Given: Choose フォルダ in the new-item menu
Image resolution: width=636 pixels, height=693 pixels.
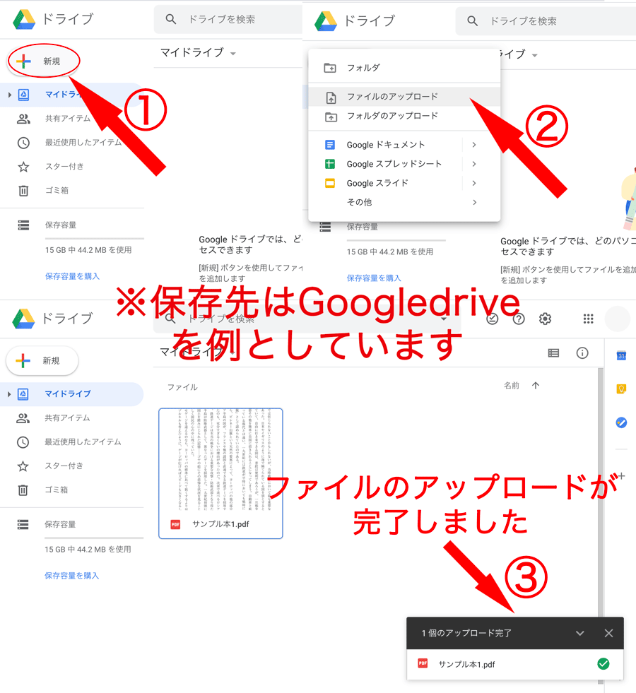Looking at the screenshot, I should click(404, 68).
